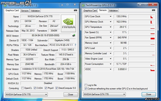This screenshot has width=161, height=101.
Task: Click Close button in Sensors window
Action: [x=149, y=94]
